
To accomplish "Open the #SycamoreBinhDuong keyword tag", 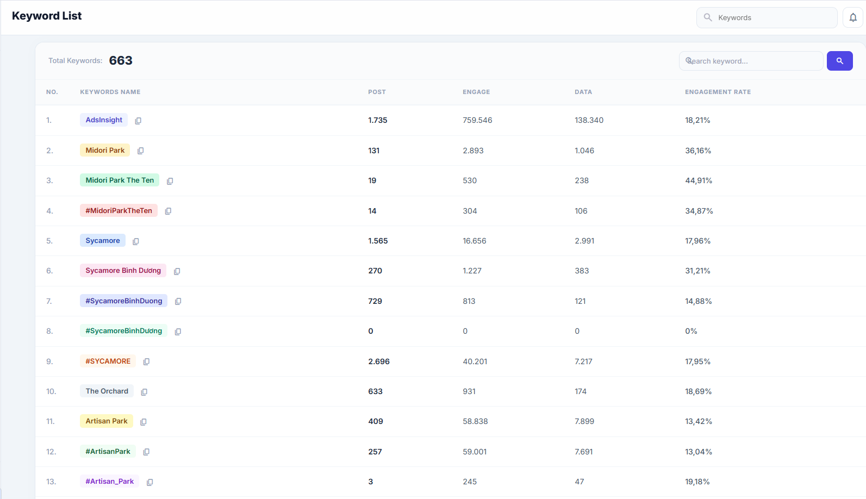I will coord(123,301).
